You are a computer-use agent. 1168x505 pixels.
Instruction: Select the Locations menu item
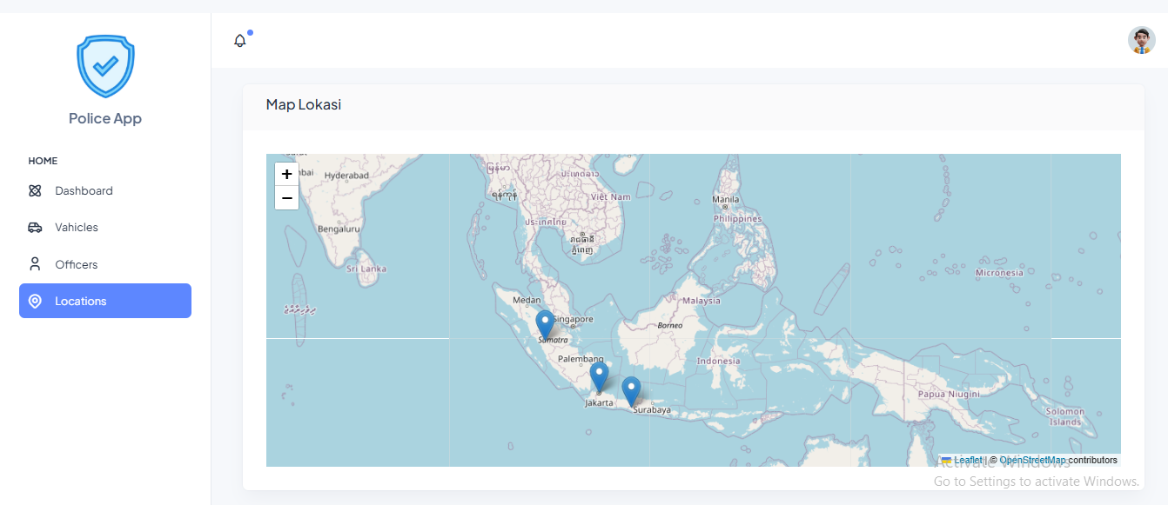[x=81, y=301]
